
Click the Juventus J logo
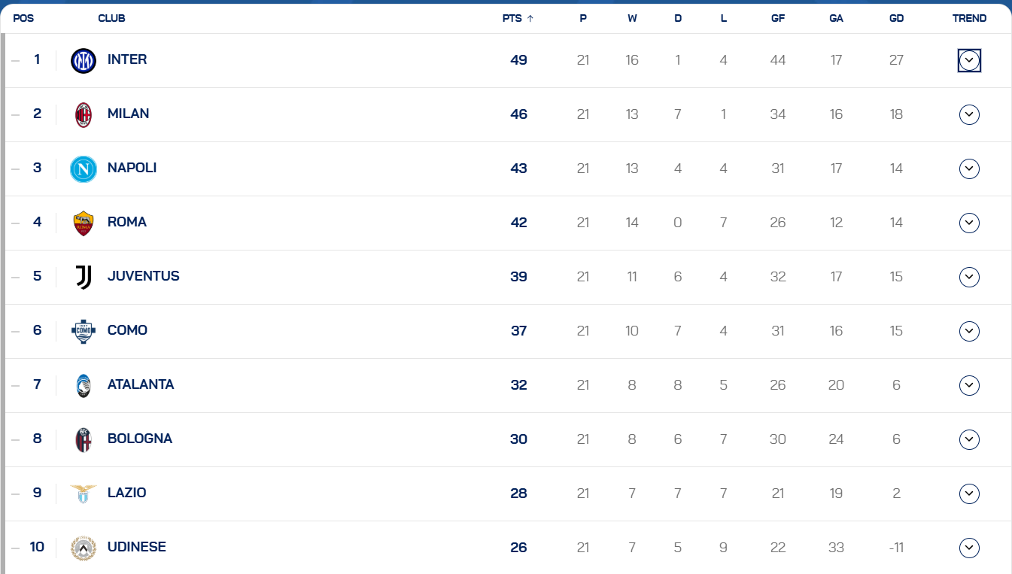84,278
